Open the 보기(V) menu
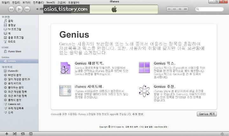The height and width of the screenshot is (136, 229). [26, 3]
